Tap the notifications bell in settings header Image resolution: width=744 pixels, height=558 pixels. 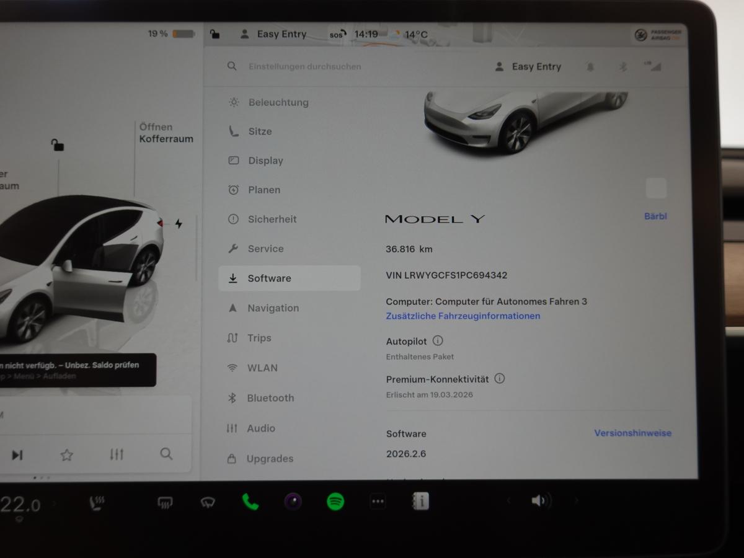(590, 66)
